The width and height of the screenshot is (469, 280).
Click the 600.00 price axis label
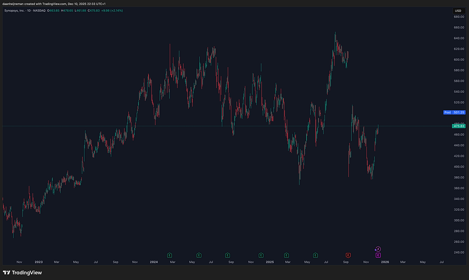459,59
